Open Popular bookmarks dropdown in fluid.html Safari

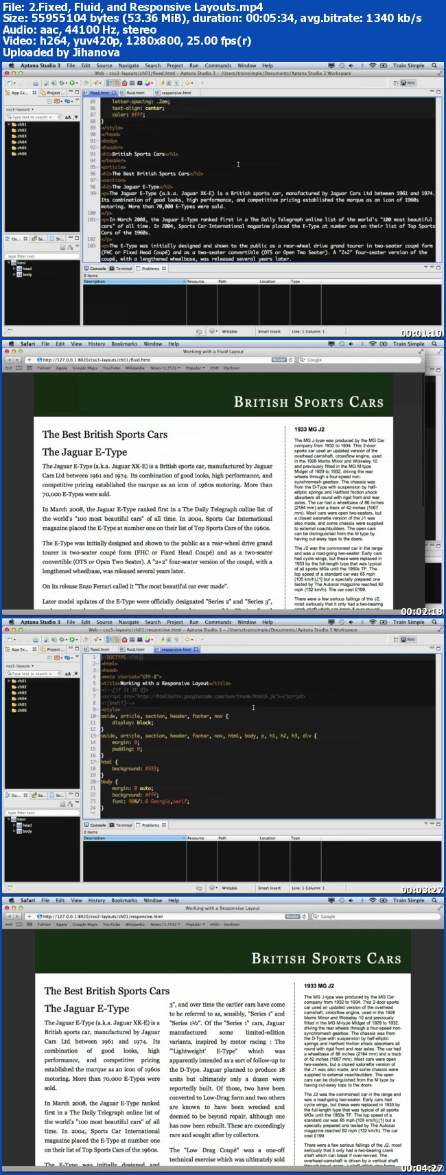tap(195, 368)
